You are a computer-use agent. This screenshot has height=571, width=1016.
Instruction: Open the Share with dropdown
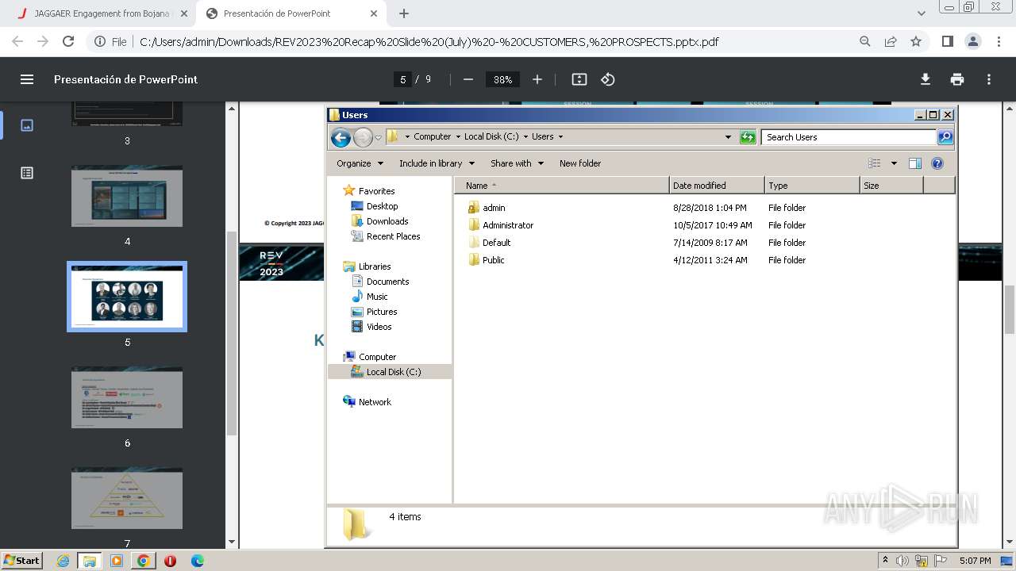click(x=517, y=163)
